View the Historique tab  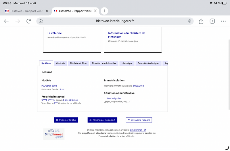tap(127, 63)
